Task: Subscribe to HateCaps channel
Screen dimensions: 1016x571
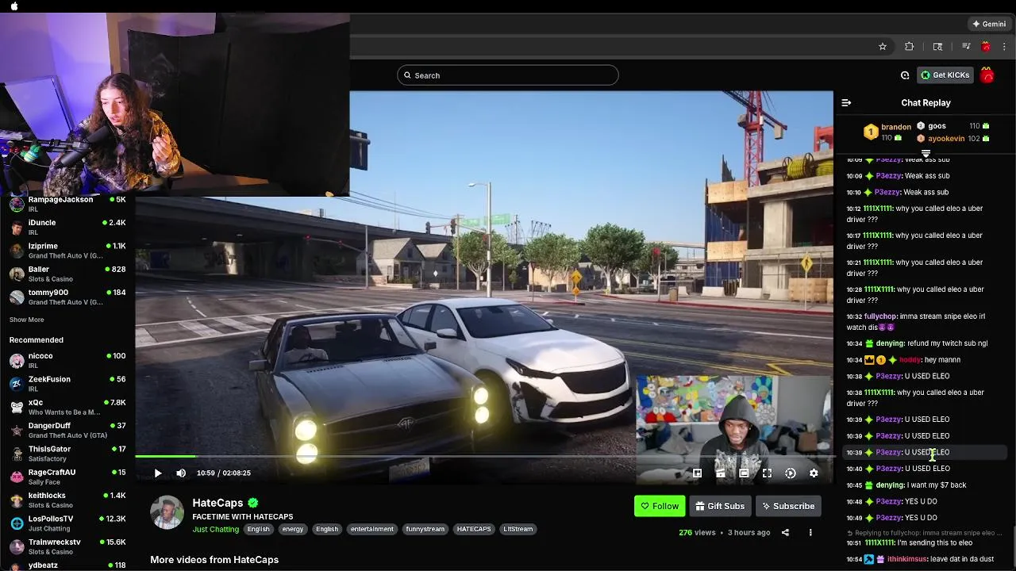Action: pyautogui.click(x=787, y=506)
